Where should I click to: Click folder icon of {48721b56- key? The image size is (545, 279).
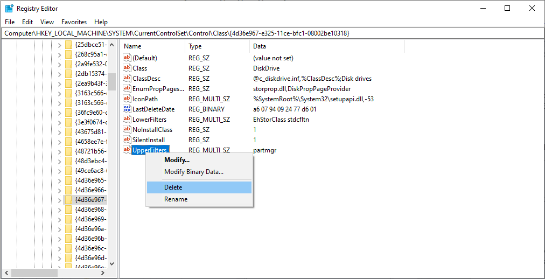point(69,151)
